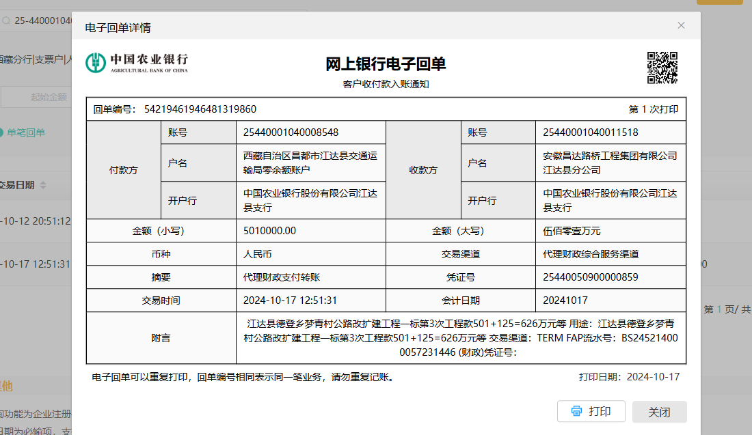Click the 附言 remark text cell
The height and width of the screenshot is (435, 752).
point(461,337)
